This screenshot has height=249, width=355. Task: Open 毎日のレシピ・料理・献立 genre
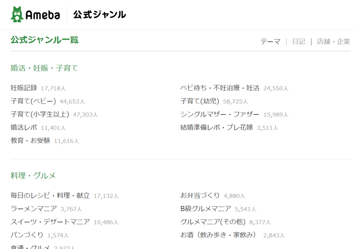[50, 195]
